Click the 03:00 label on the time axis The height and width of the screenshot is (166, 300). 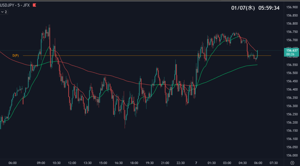[227, 163]
